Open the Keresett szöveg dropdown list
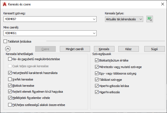This screenshot has height=113, width=167. (x=94, y=19)
